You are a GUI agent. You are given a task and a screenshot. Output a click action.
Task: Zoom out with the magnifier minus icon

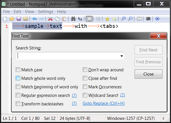[130, 19]
